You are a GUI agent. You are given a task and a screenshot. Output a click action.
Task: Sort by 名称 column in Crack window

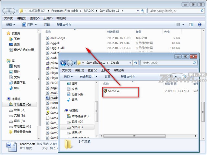[x=106, y=84]
